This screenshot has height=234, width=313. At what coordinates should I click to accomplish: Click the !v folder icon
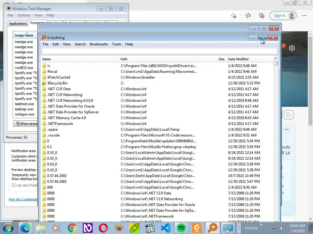pos(44,66)
